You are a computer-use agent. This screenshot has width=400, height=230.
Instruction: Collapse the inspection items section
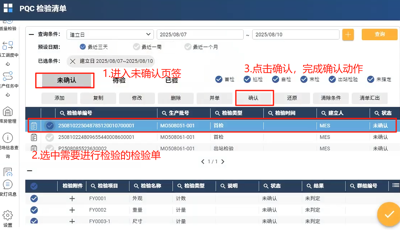30,171
